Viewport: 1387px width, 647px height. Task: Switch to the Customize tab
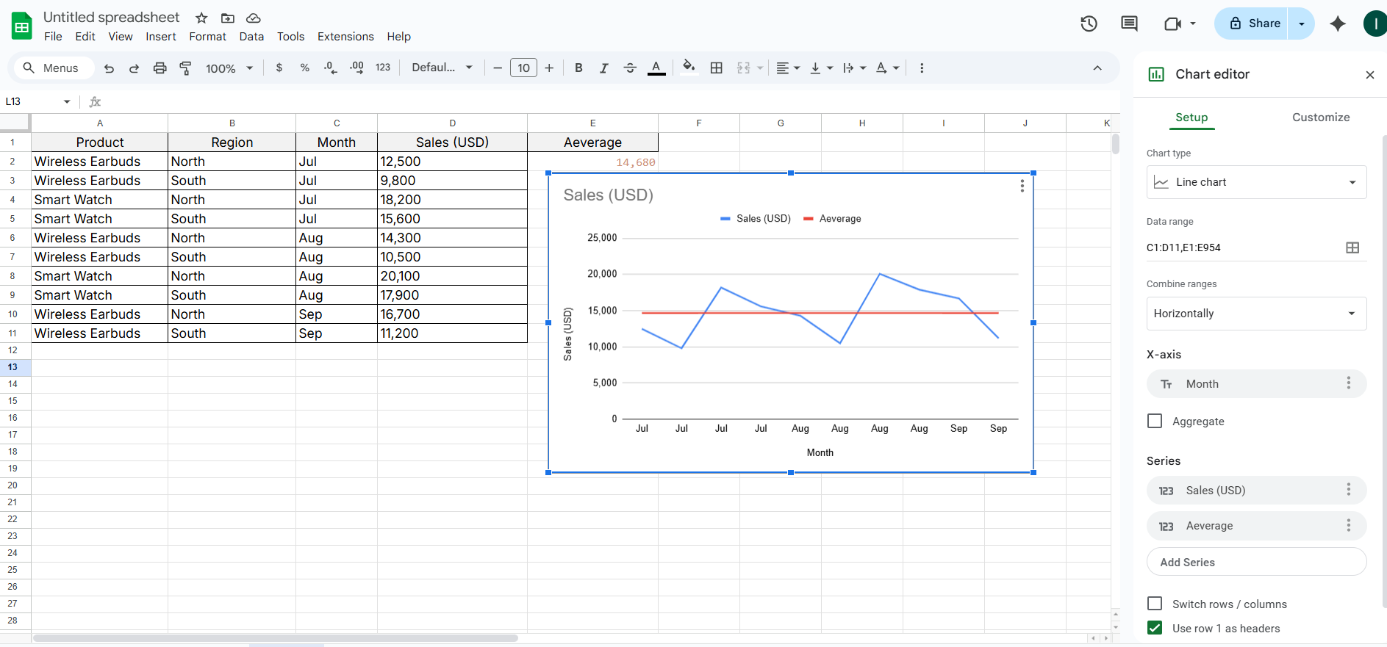point(1320,118)
